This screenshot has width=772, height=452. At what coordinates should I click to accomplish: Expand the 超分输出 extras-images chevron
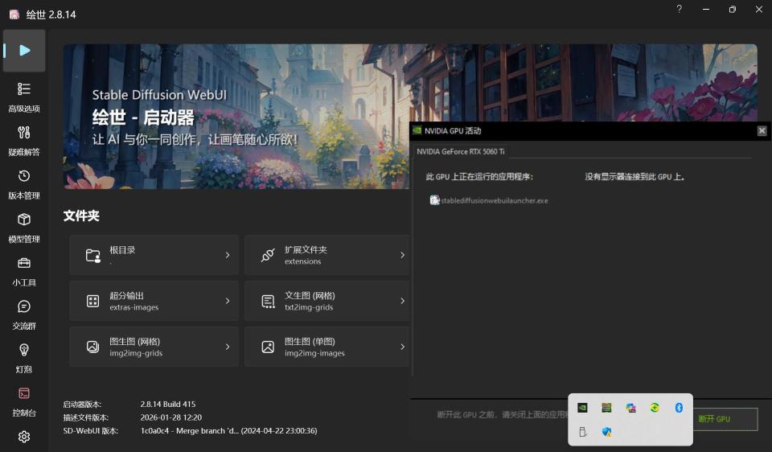point(228,301)
